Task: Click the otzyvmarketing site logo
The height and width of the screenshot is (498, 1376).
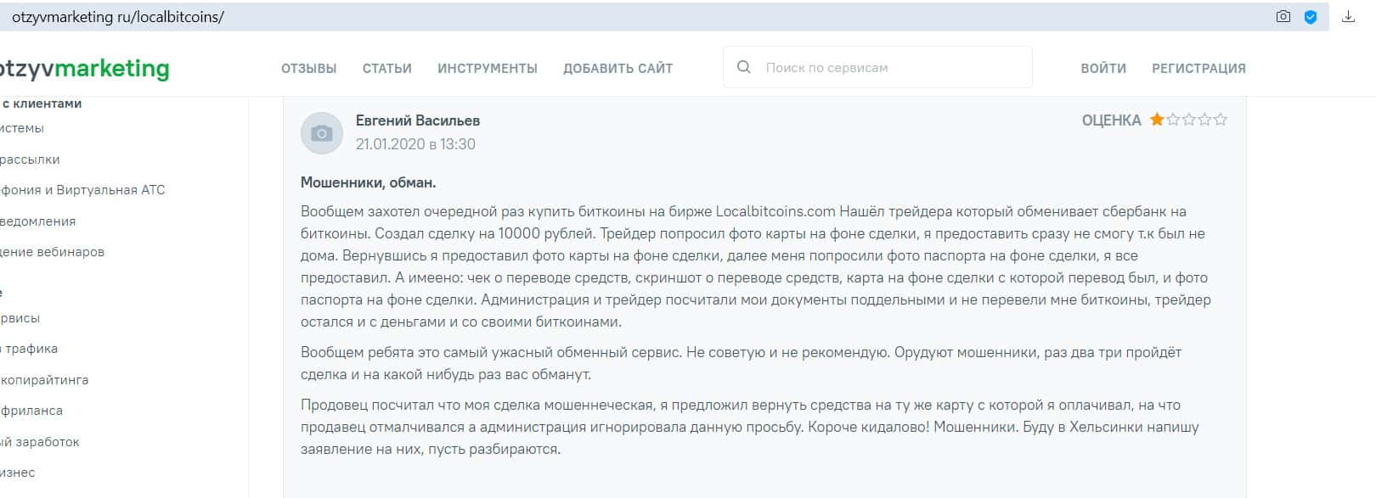Action: click(x=84, y=68)
